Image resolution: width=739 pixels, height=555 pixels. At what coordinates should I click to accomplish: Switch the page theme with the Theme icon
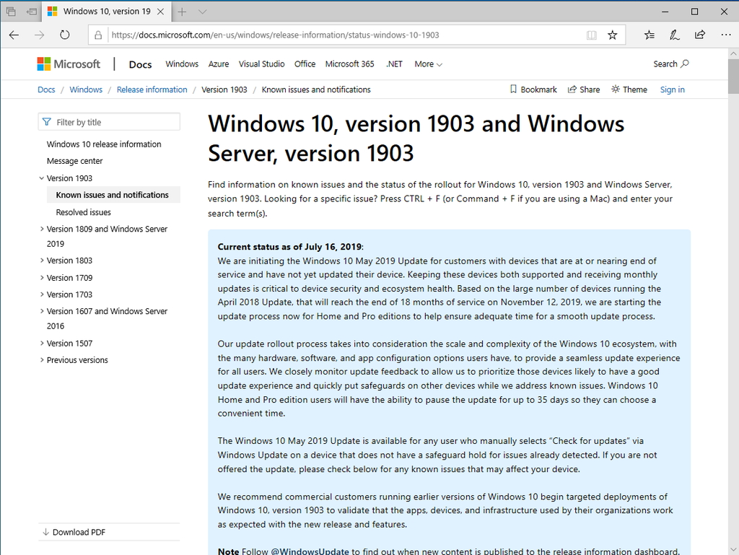point(616,89)
